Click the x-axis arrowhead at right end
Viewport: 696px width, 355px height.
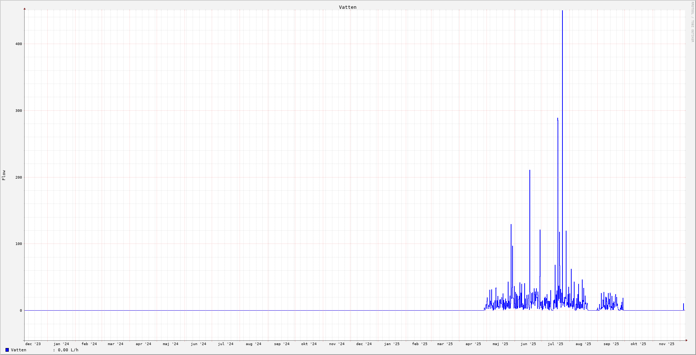click(686, 340)
